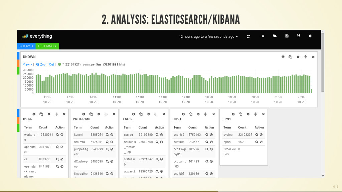Click the 32103237 count in _TYPE

click(245, 135)
